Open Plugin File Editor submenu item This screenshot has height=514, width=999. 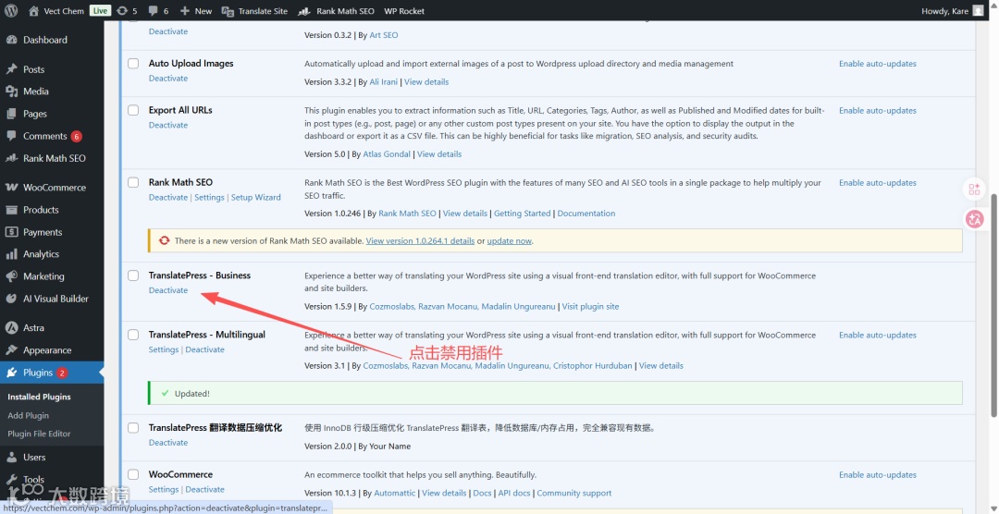[39, 434]
